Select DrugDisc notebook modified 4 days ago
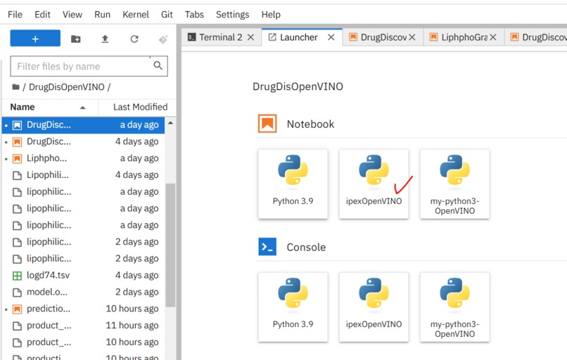567x360 pixels. click(84, 142)
